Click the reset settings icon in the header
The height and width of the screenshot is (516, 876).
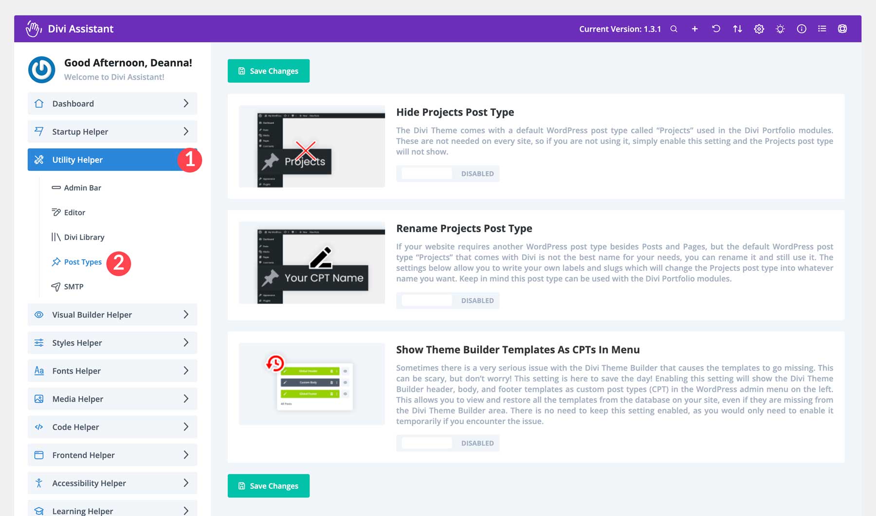click(x=715, y=29)
